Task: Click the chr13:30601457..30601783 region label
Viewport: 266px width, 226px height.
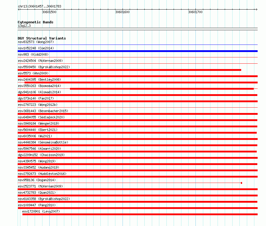Action: click(x=39, y=6)
